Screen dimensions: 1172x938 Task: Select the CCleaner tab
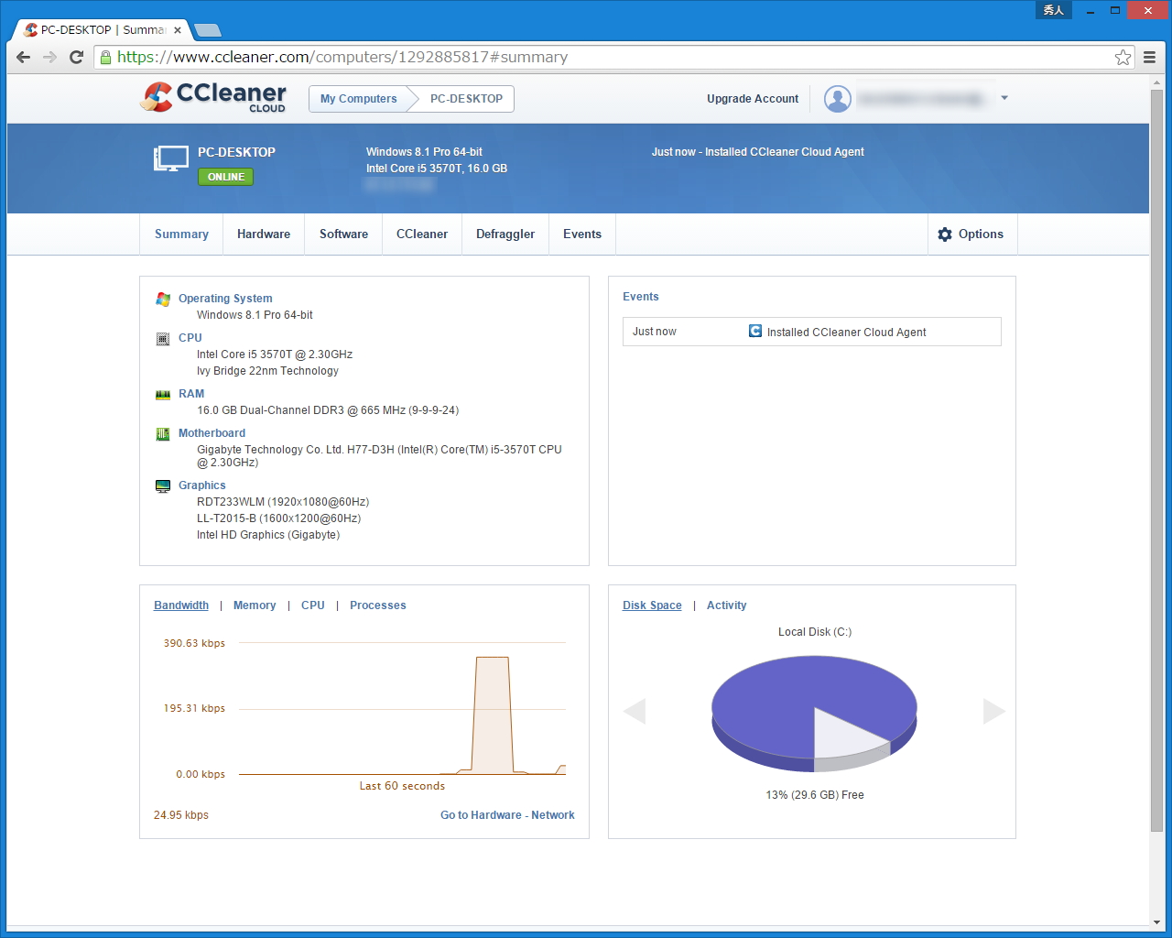[x=422, y=234]
